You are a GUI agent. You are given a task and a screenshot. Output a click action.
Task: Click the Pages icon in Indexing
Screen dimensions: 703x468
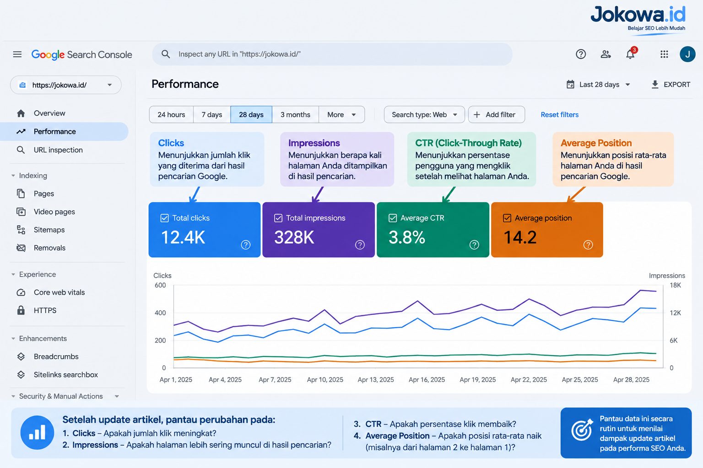click(x=21, y=194)
